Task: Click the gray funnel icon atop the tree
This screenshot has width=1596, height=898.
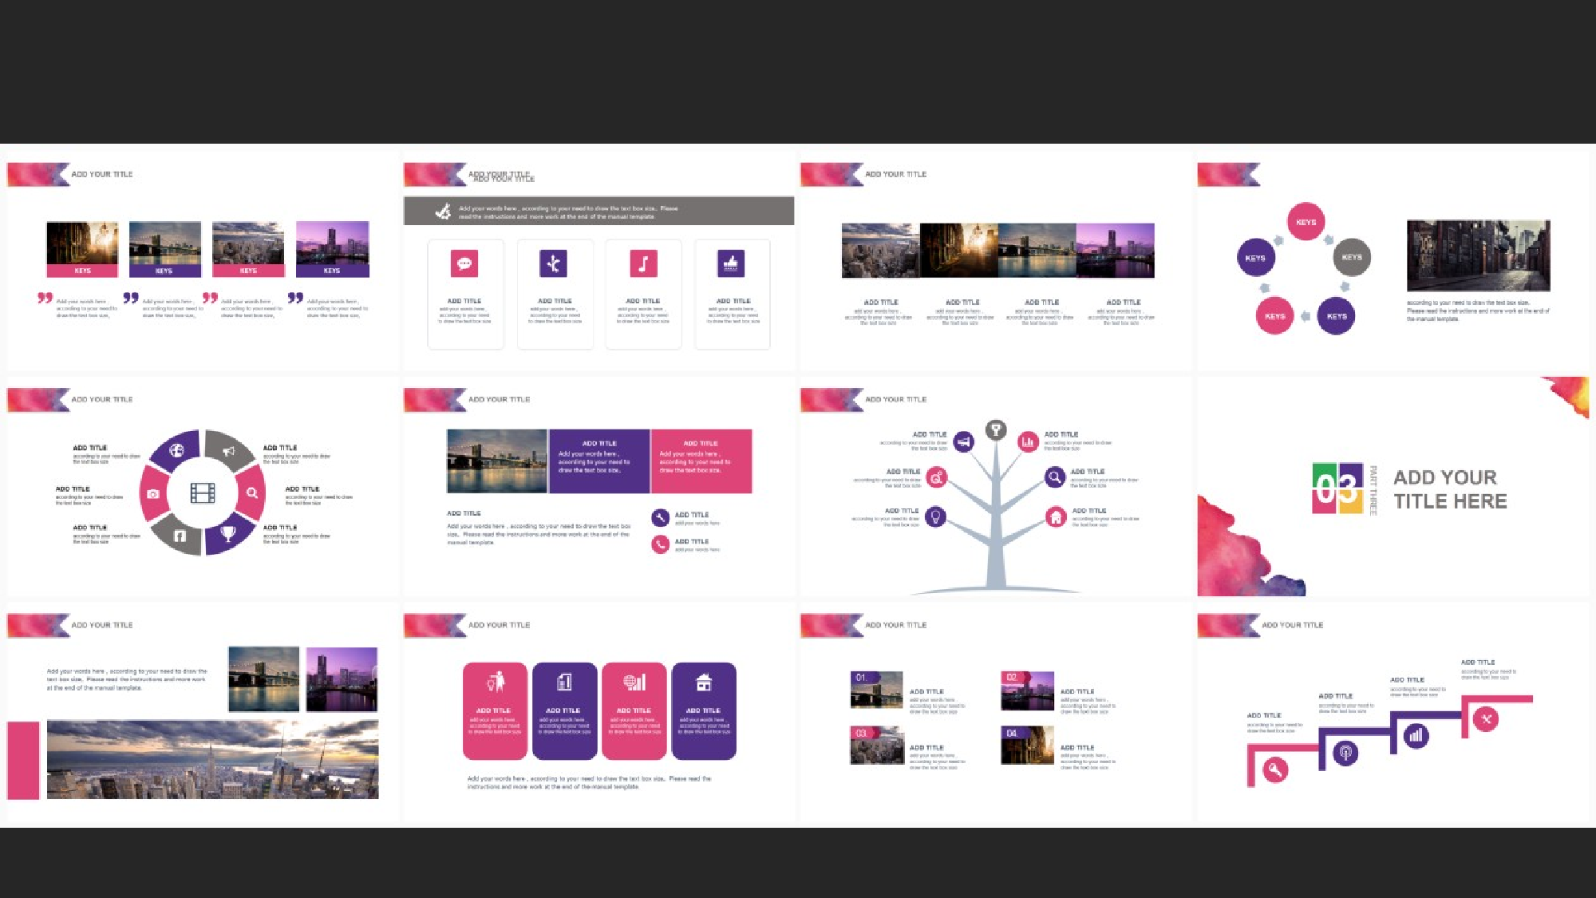Action: pyautogui.click(x=995, y=430)
